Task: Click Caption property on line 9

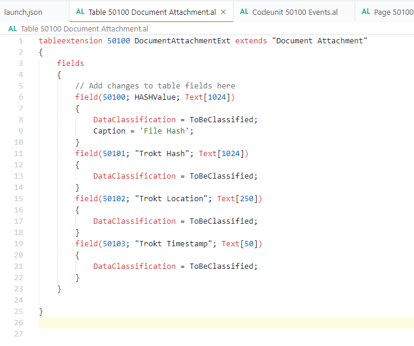Action: [109, 131]
